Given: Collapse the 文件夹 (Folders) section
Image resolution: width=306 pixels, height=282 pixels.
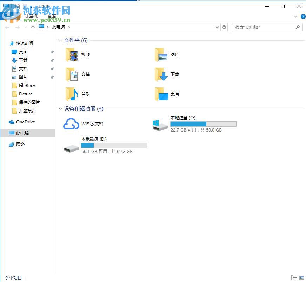Looking at the screenshot, I should click(x=60, y=40).
